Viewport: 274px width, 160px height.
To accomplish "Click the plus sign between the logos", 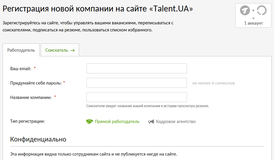I will click(253, 11).
